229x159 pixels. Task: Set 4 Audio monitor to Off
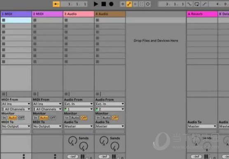[x=115, y=118]
